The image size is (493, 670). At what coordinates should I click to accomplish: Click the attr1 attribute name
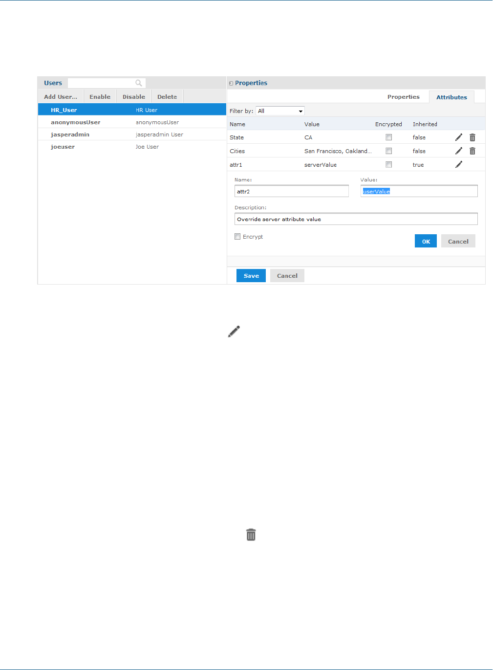point(236,165)
